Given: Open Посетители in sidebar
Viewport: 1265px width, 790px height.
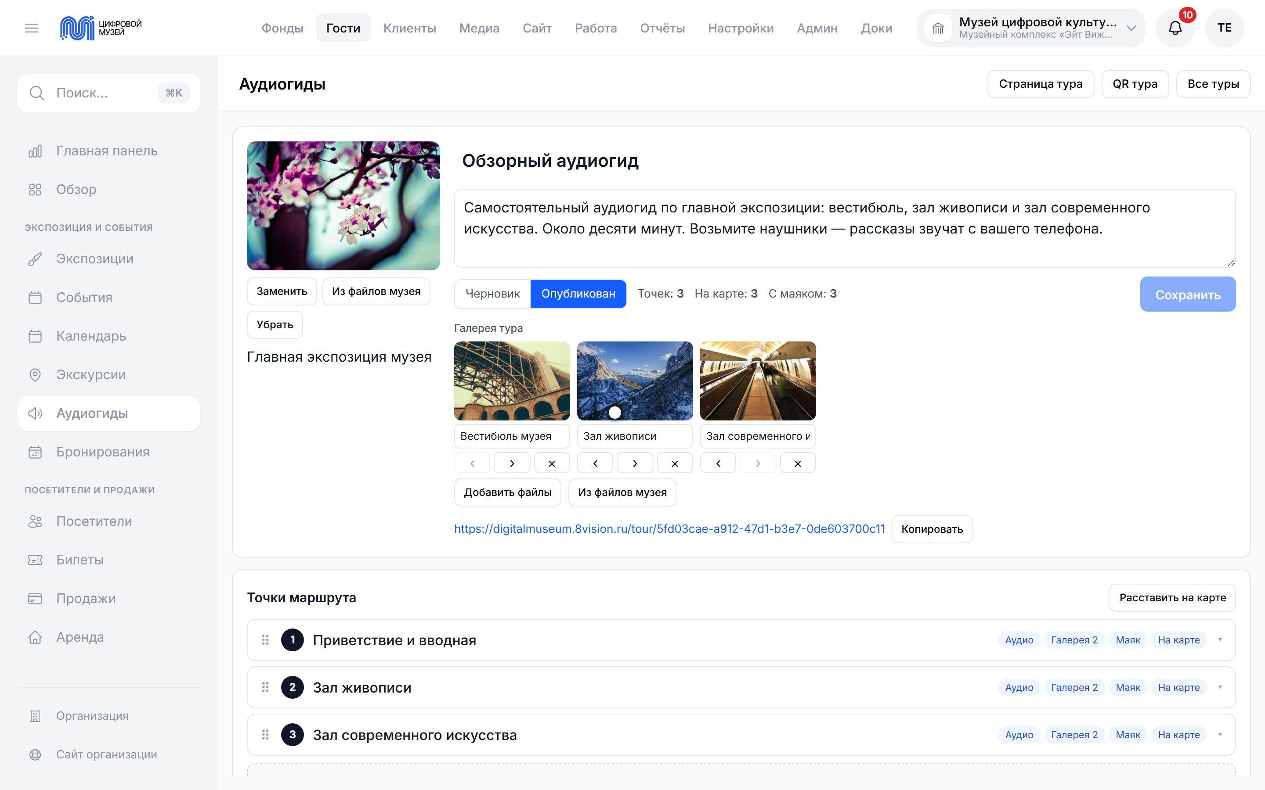Looking at the screenshot, I should pos(109,521).
